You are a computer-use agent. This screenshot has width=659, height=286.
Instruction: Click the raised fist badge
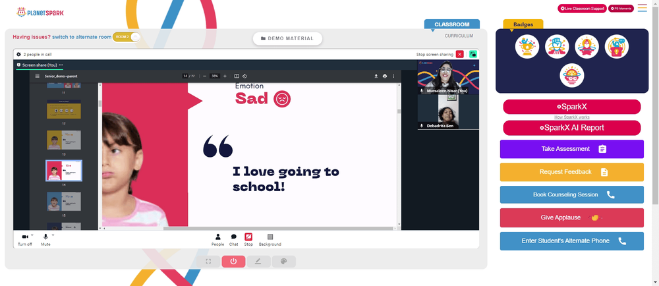pos(557,46)
